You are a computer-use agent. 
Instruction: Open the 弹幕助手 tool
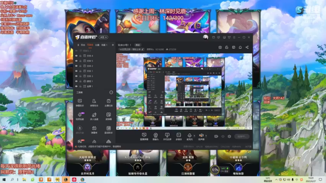79,103
